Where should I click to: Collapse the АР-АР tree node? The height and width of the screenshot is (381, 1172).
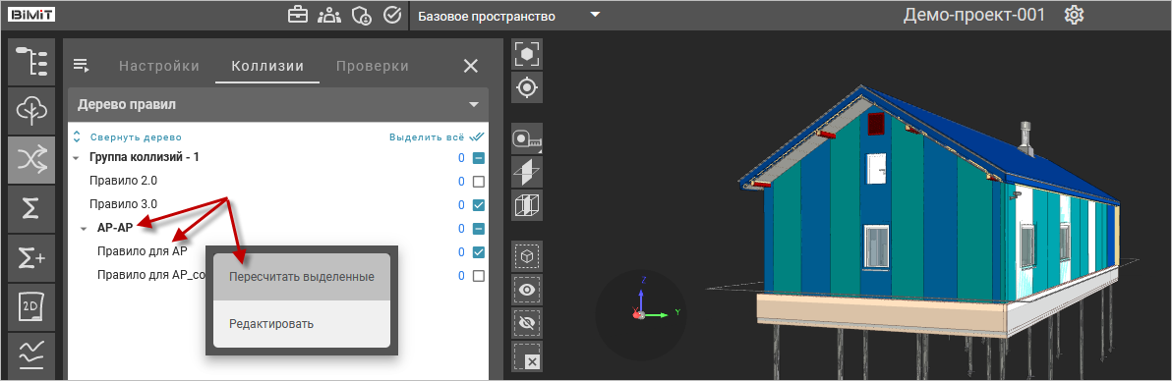click(84, 229)
